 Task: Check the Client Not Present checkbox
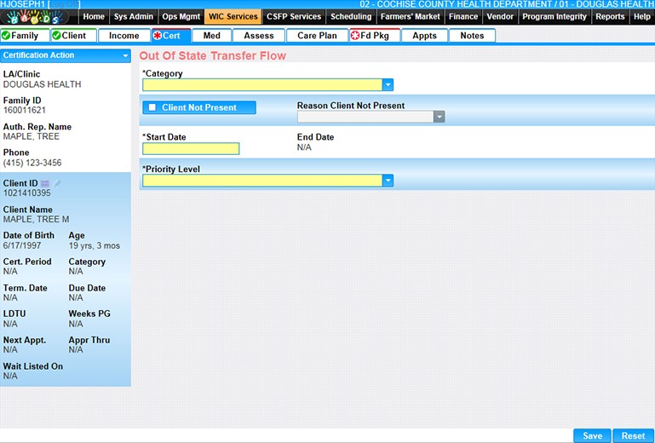coord(152,107)
